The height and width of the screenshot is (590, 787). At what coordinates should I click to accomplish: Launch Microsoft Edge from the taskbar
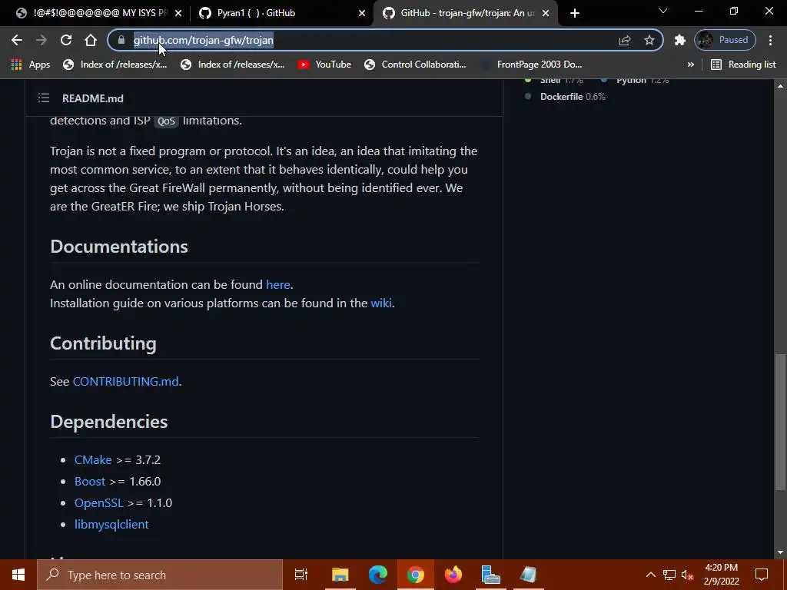click(x=377, y=575)
